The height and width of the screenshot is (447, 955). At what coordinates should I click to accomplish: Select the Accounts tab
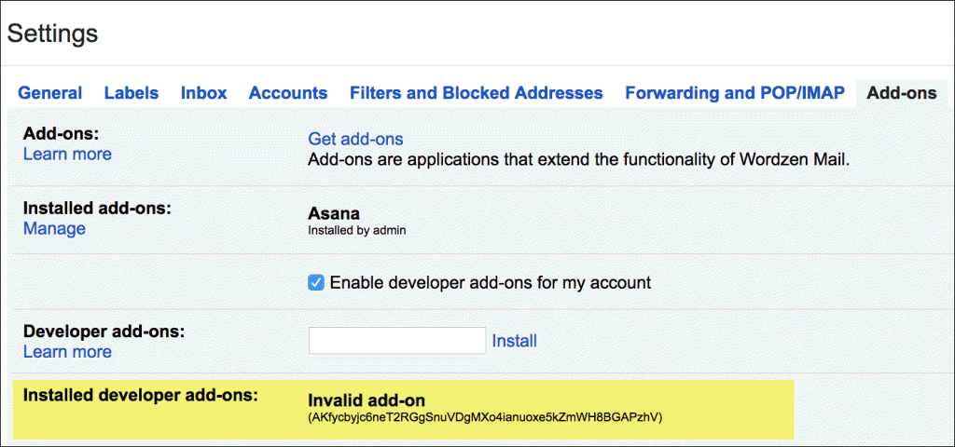click(x=288, y=93)
